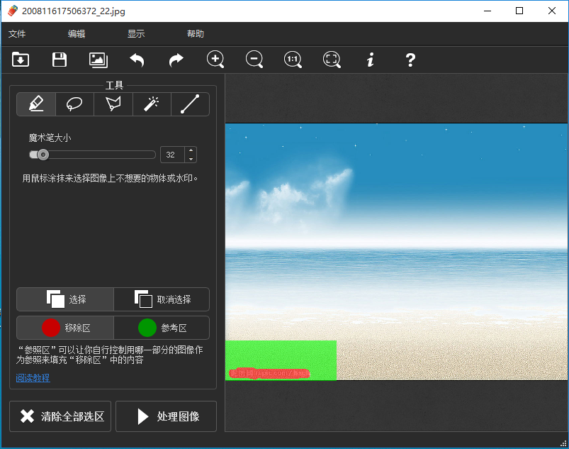Open the 编辑 menu
The height and width of the screenshot is (449, 569).
(x=77, y=34)
